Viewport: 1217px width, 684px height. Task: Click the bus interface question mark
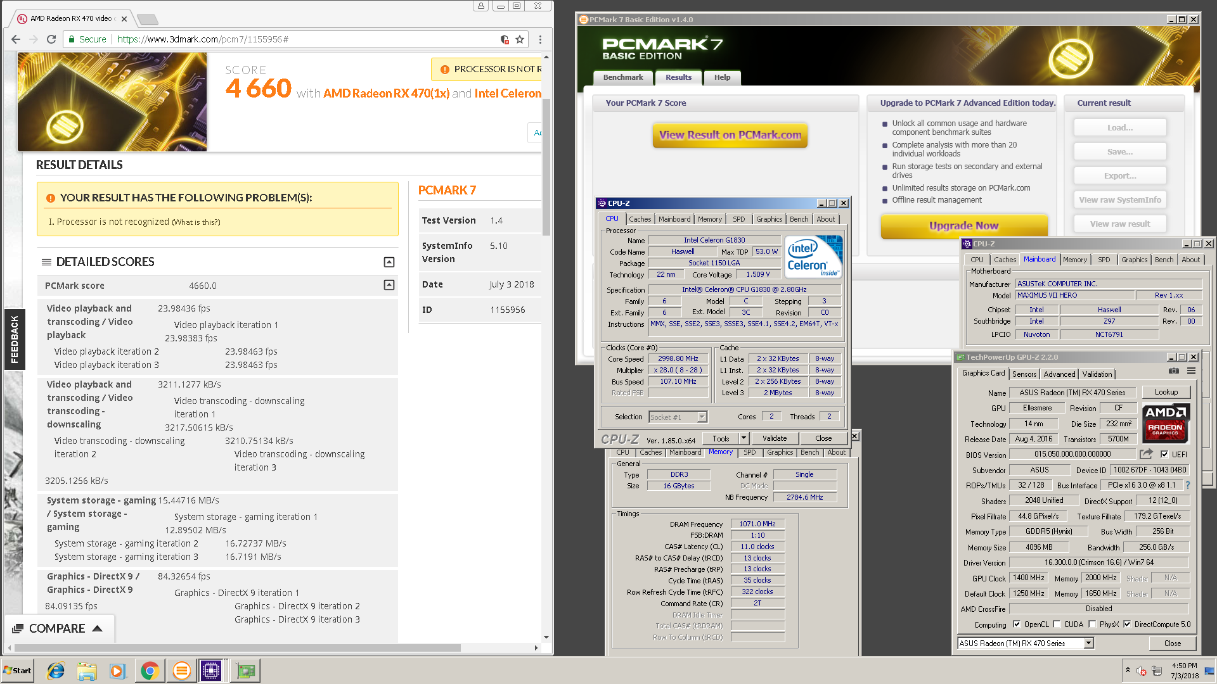1188,485
